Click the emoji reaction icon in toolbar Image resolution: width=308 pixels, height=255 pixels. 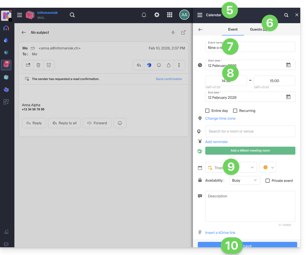[159, 65]
